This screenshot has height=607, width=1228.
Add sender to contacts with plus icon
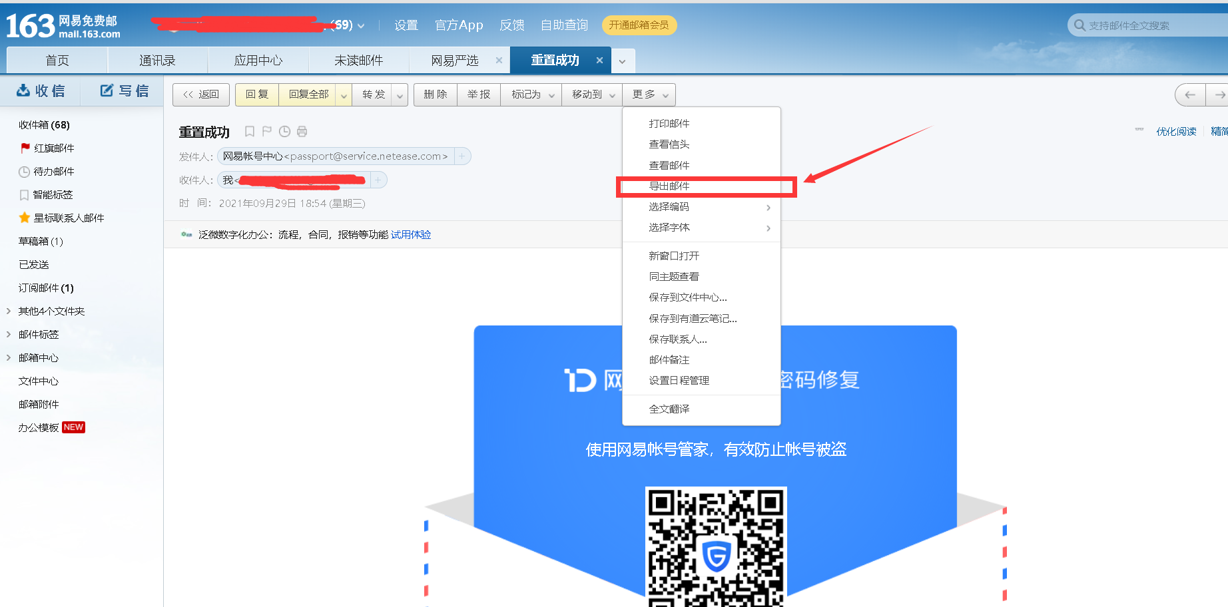[x=462, y=156]
